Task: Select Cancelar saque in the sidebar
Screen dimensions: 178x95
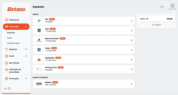Action: click(x=13, y=43)
